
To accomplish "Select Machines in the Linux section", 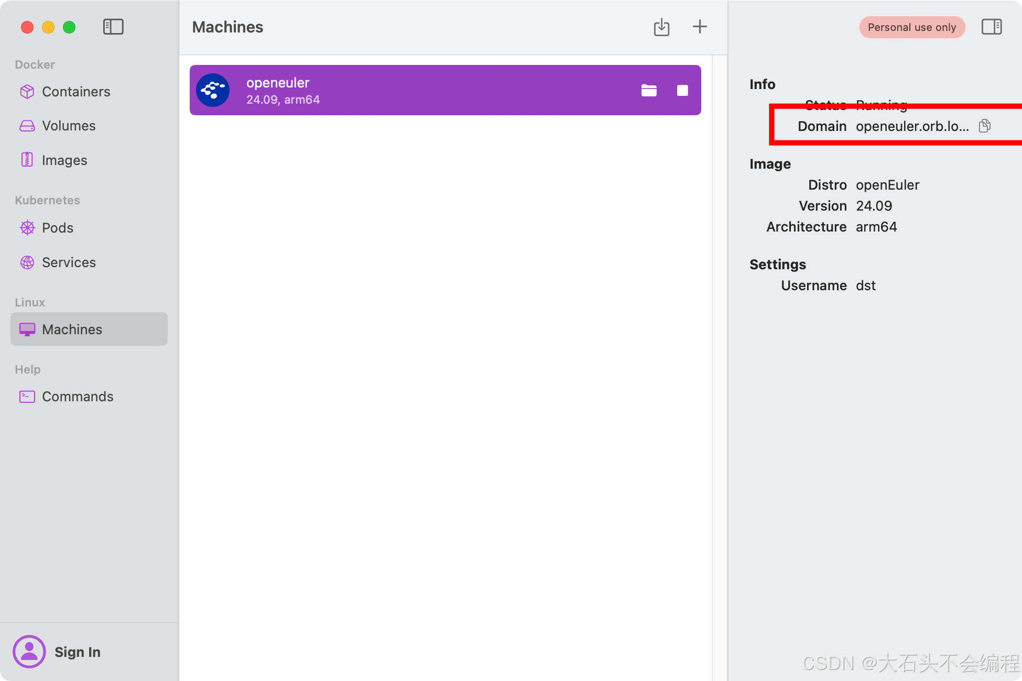I will [72, 329].
